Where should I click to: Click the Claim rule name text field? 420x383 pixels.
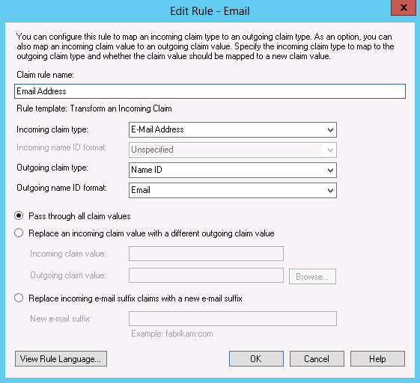(210, 91)
